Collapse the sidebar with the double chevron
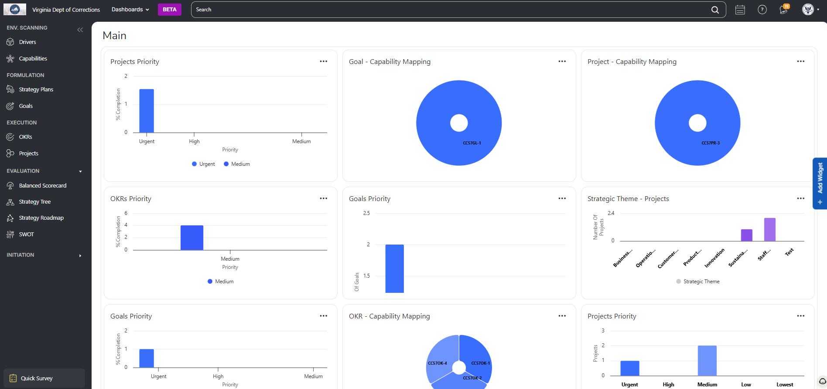 click(80, 30)
